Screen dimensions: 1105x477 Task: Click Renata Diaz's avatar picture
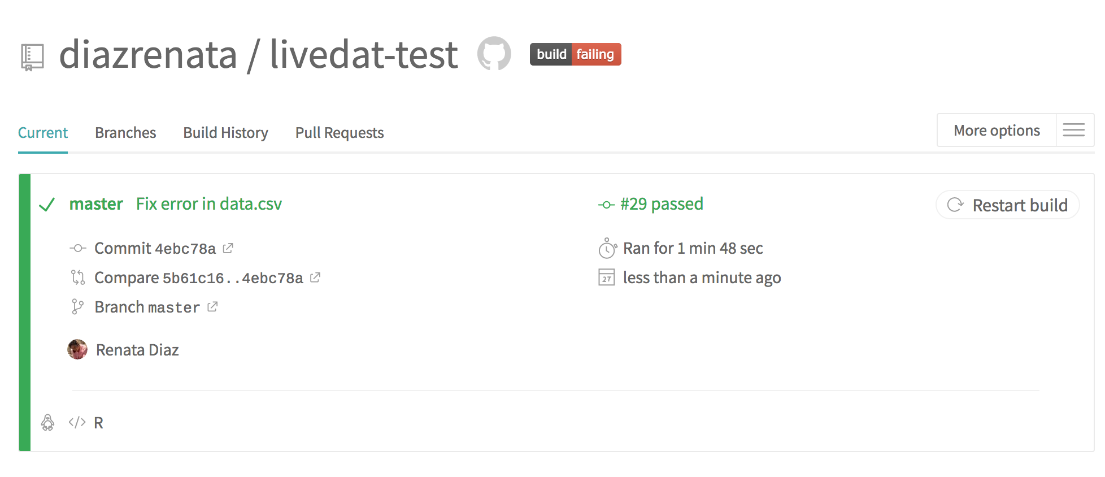(77, 349)
